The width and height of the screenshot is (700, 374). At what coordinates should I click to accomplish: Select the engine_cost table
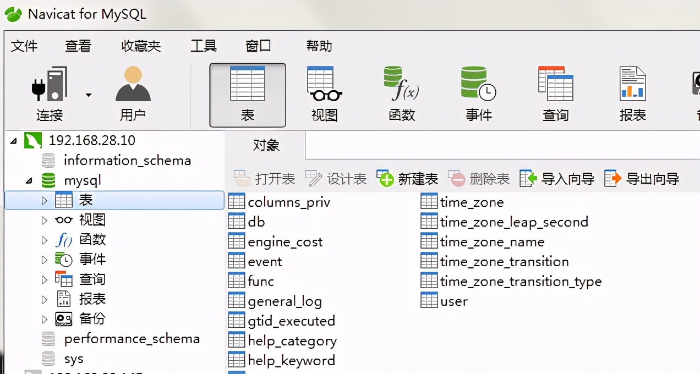pyautogui.click(x=285, y=242)
